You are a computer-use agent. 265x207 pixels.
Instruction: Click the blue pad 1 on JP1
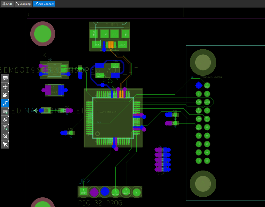[198, 85]
